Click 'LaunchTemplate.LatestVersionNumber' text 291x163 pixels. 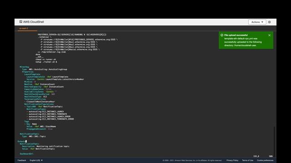point(65,79)
